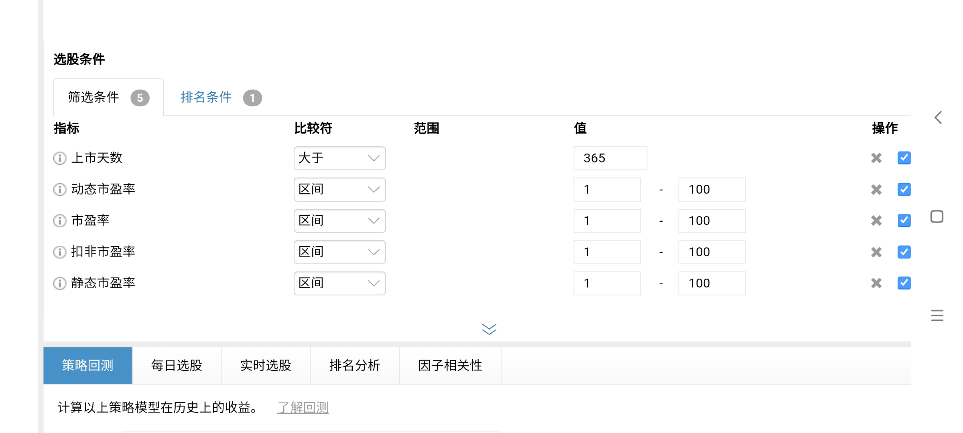Tap the Android recent-apps menu icon
Viewport: 963px width, 433px height.
[x=937, y=316]
